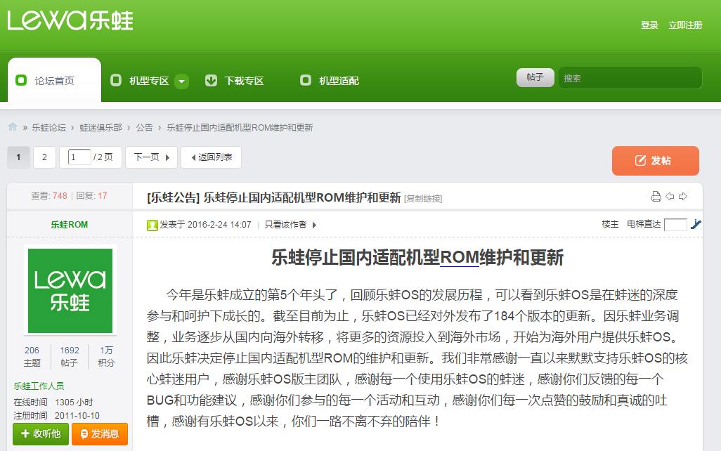Open previous thread via left arrow icon
The image size is (721, 451).
669,197
